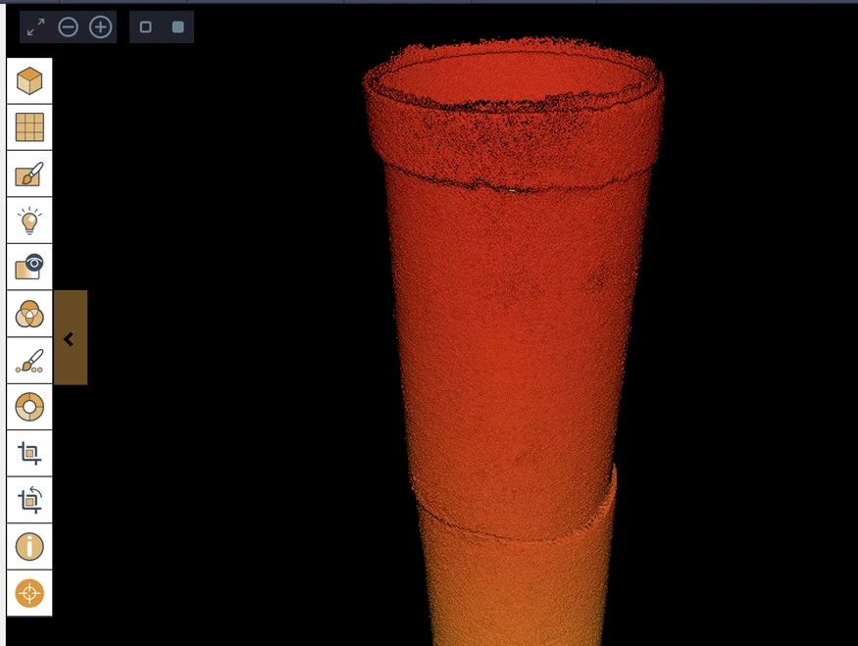Open the grid layout tool
The image size is (858, 646).
pyautogui.click(x=29, y=127)
